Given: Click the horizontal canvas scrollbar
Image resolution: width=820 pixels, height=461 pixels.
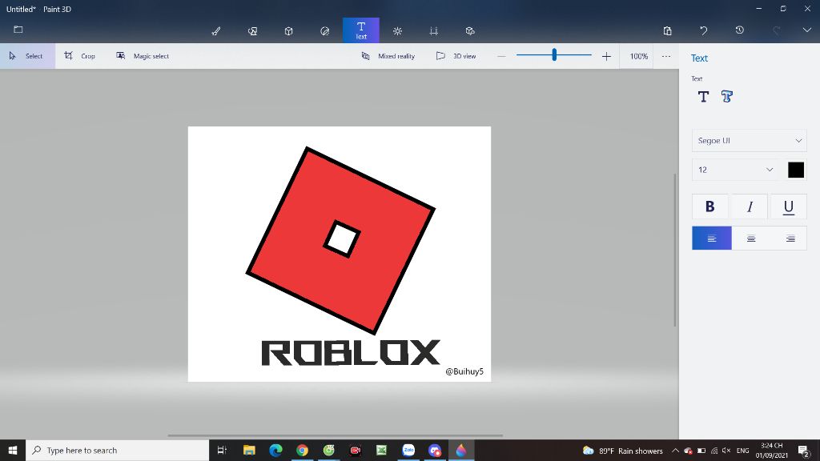Looking at the screenshot, I should (x=336, y=435).
